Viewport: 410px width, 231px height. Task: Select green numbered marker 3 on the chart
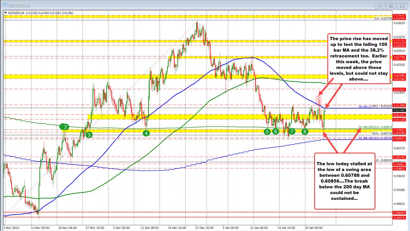(89, 134)
